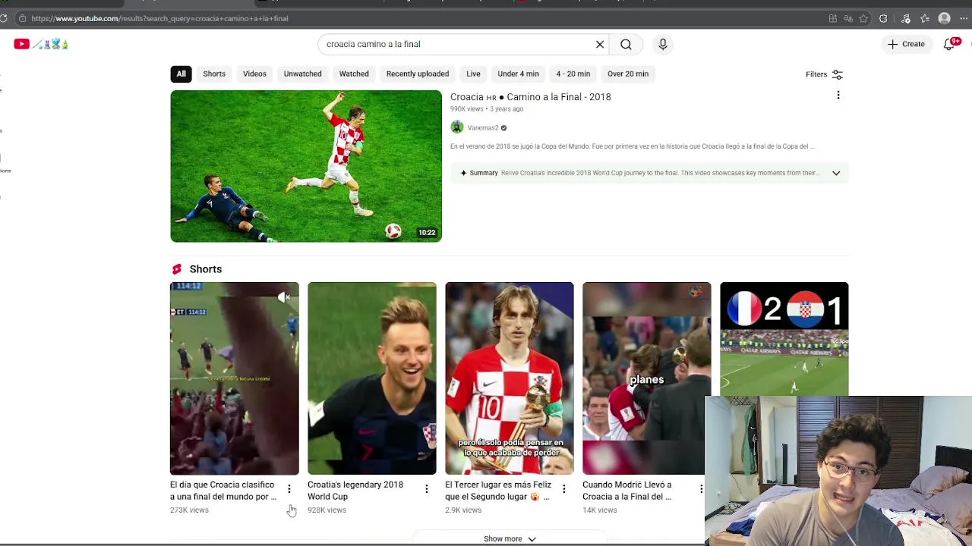The height and width of the screenshot is (546, 972).
Task: Click the Create button
Action: point(906,44)
